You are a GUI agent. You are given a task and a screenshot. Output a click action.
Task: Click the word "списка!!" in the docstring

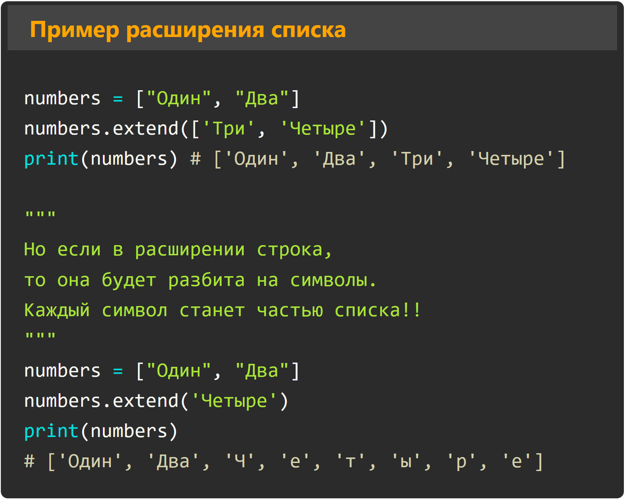[x=378, y=311]
